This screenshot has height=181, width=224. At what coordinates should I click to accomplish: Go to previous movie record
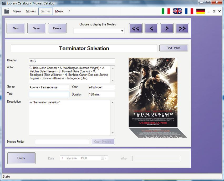coord(151,28)
